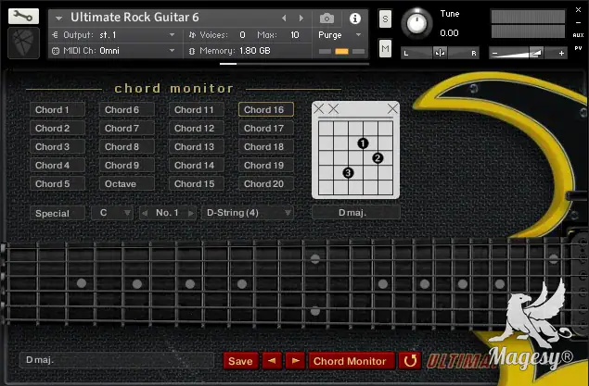This screenshot has width=589, height=386.
Task: Select Chord 12
Action: coord(197,128)
